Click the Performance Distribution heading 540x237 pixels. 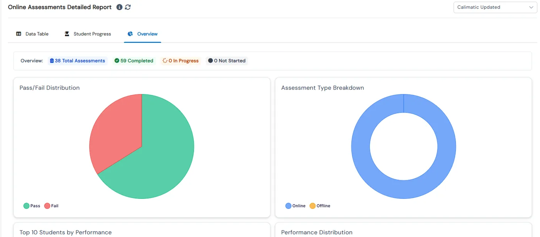(317, 232)
